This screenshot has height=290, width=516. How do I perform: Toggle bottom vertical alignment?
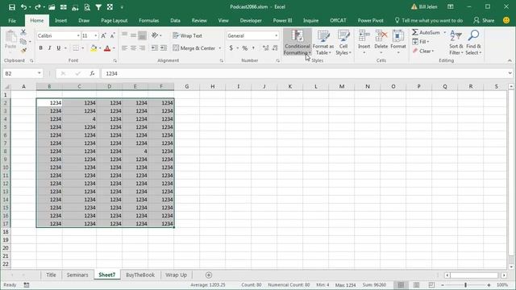coord(142,35)
